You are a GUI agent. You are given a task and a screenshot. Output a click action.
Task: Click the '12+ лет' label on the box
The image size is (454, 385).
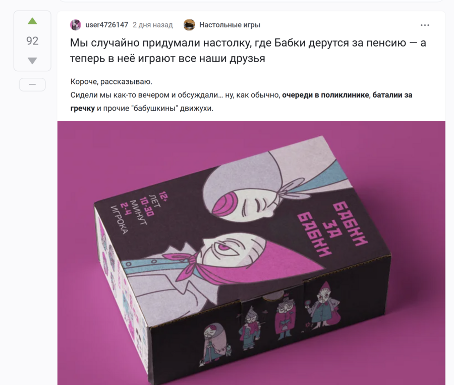pos(157,200)
